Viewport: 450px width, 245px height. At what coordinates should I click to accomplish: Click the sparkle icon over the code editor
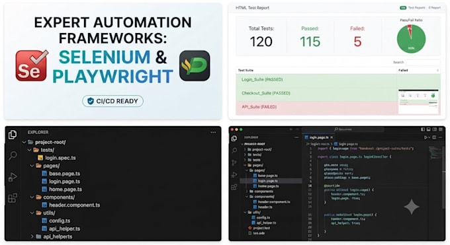[412, 207]
